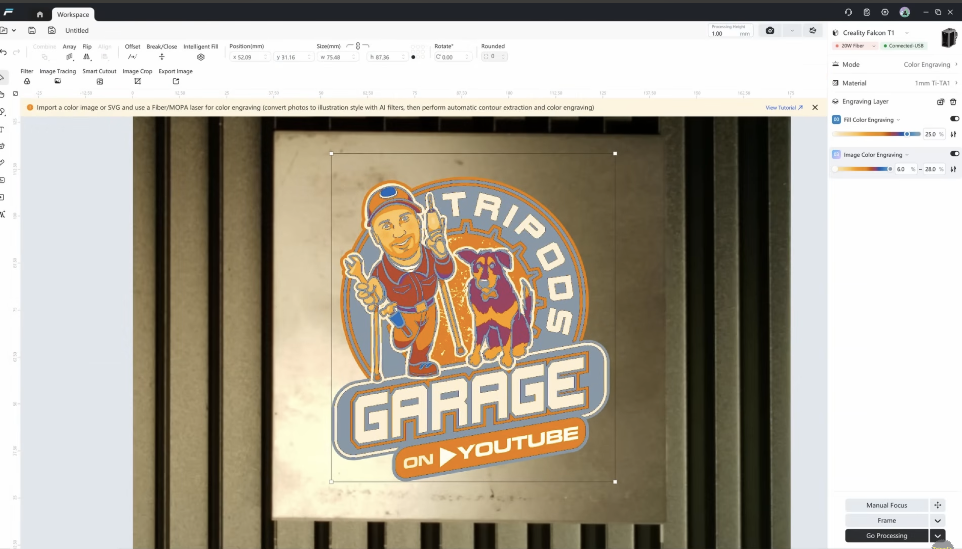This screenshot has height=549, width=962.
Task: Click the Save As icon beside Untitled
Action: pyautogui.click(x=52, y=30)
